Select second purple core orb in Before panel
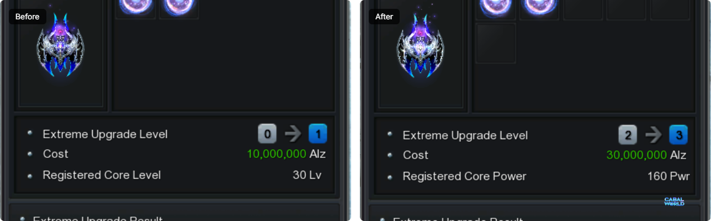 pos(179,6)
